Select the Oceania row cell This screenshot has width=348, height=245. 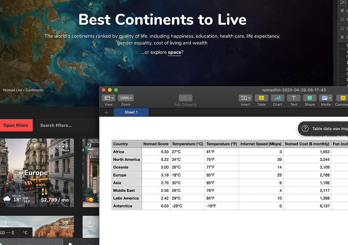coord(127,167)
